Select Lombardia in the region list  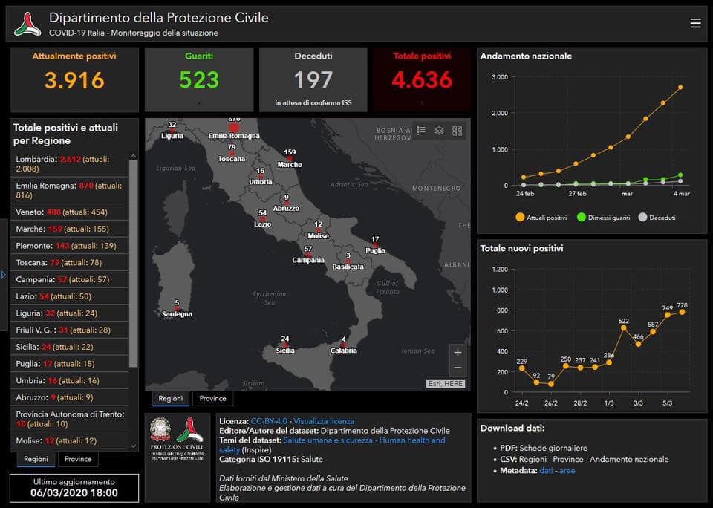[69, 163]
